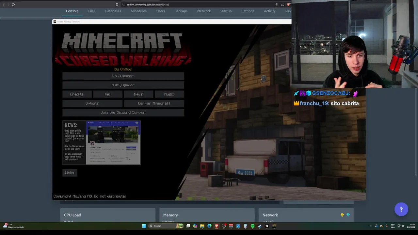Click the zoom magnifier in address bar
This screenshot has height=235, width=418.
[277, 5]
